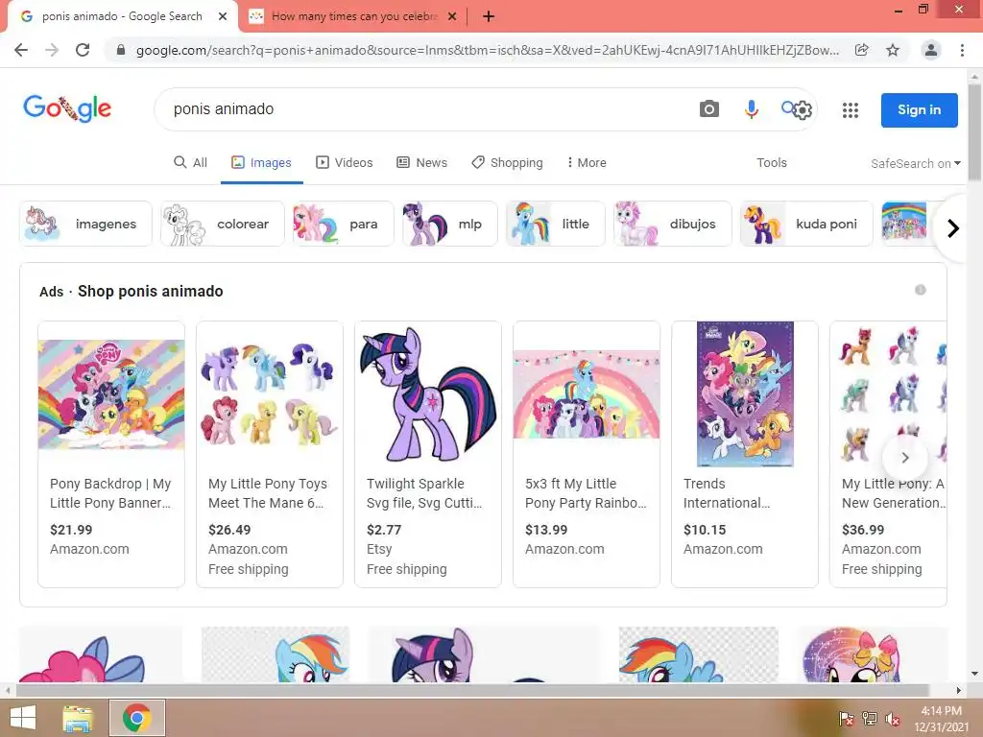The height and width of the screenshot is (737, 983).
Task: Click the Sign in button
Action: (919, 109)
